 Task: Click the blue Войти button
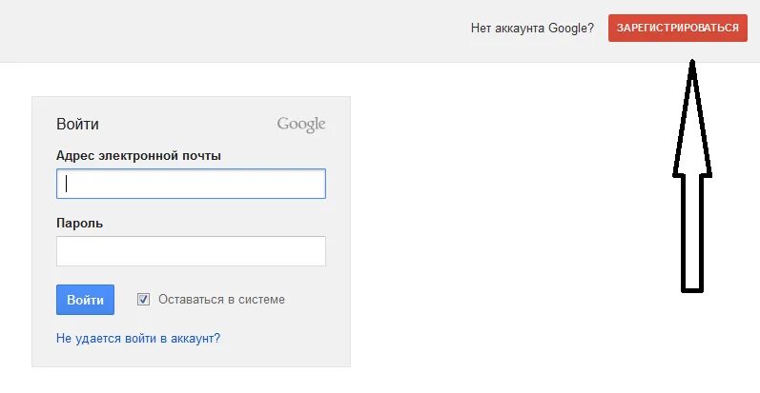85,300
